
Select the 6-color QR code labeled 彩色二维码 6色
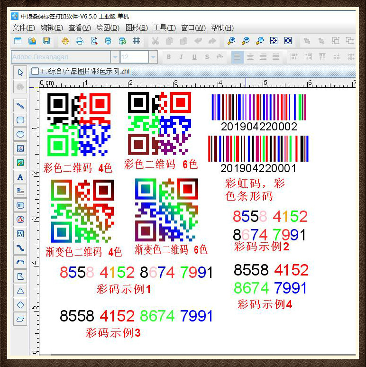click(x=159, y=123)
